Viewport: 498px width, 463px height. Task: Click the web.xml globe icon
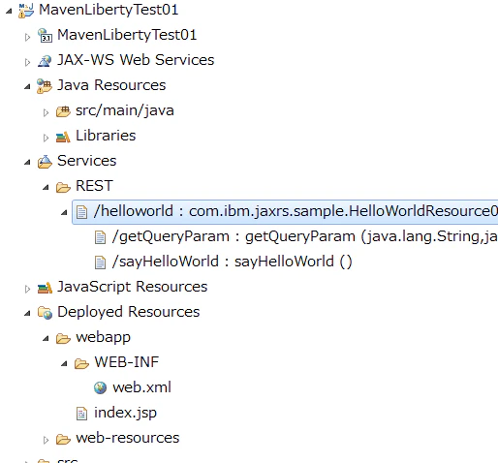[x=100, y=387]
